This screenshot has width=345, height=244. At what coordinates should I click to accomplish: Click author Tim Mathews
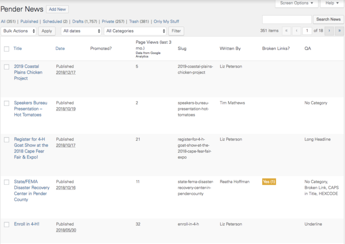tap(232, 103)
